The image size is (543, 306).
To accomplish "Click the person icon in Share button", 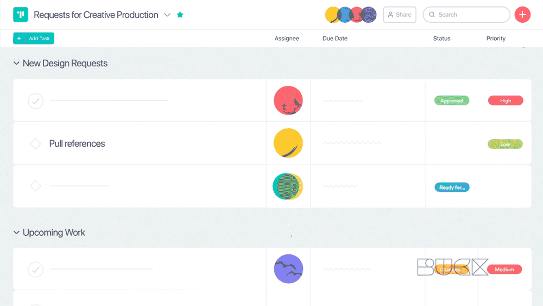I will pos(390,15).
